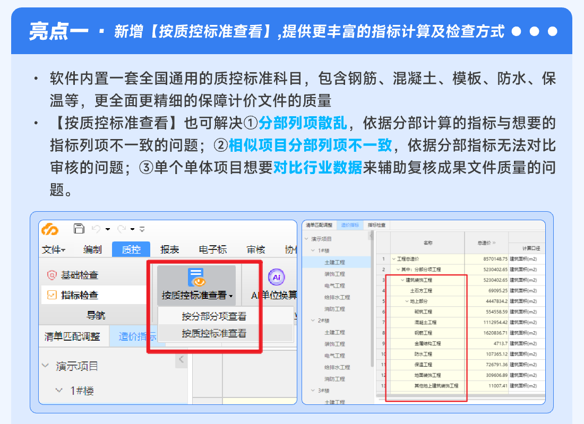Collapse the 2#楼 tree node
Image resolution: width=584 pixels, height=424 pixels.
(313, 321)
